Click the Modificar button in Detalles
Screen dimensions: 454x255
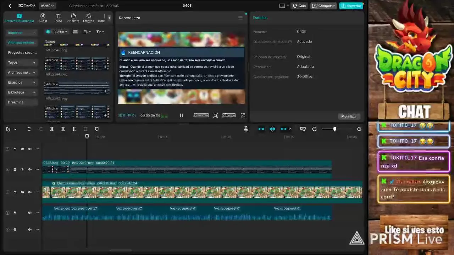click(349, 116)
